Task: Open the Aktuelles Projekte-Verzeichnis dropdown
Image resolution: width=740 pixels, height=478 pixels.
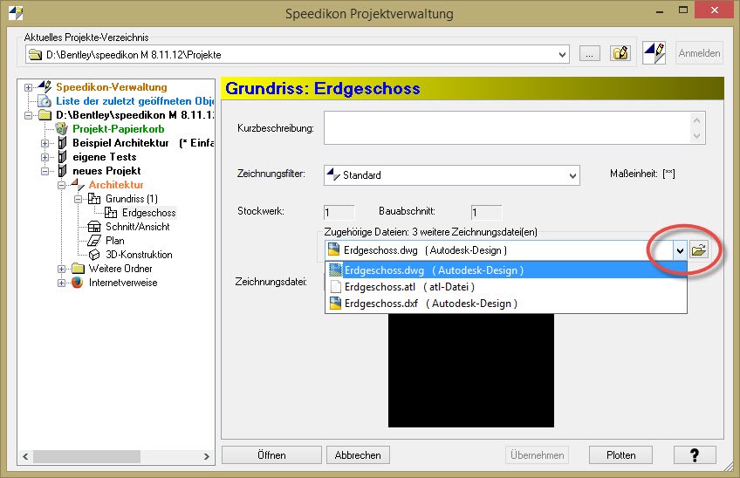Action: coord(562,55)
